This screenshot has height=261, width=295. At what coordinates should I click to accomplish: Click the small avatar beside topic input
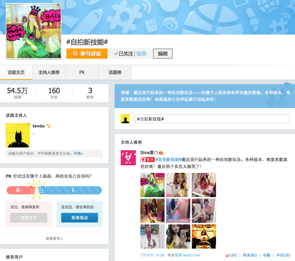tap(125, 119)
